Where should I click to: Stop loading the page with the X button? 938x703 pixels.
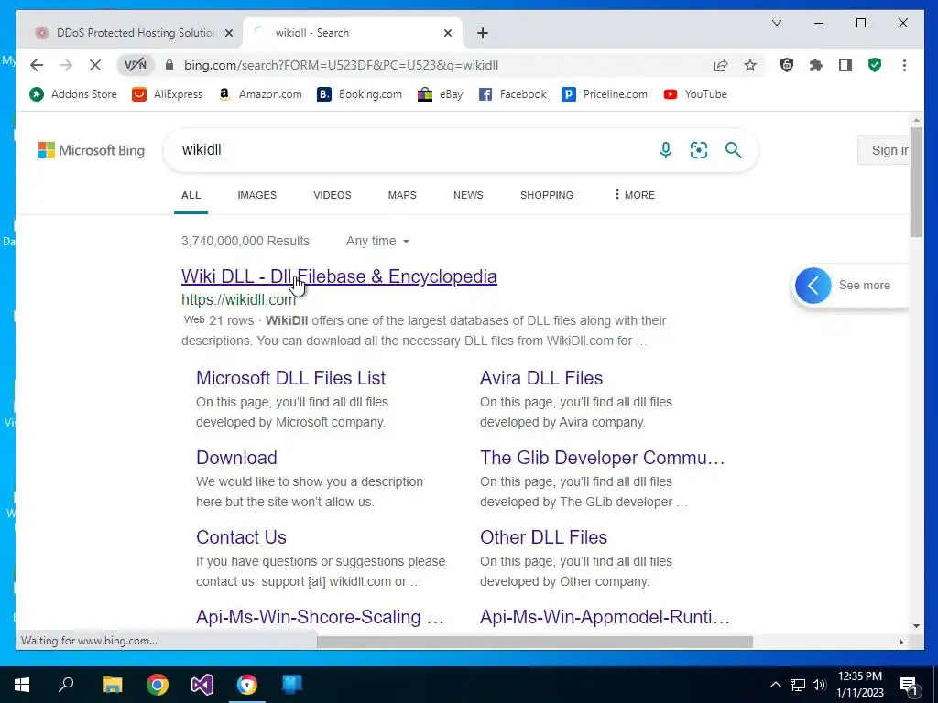[x=95, y=65]
